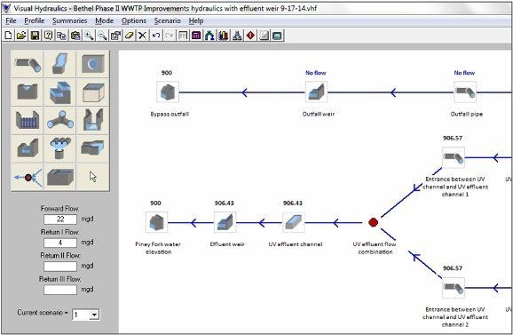
Task: Click the 'No flow' label above Outfall weir
Action: pyautogui.click(x=316, y=73)
